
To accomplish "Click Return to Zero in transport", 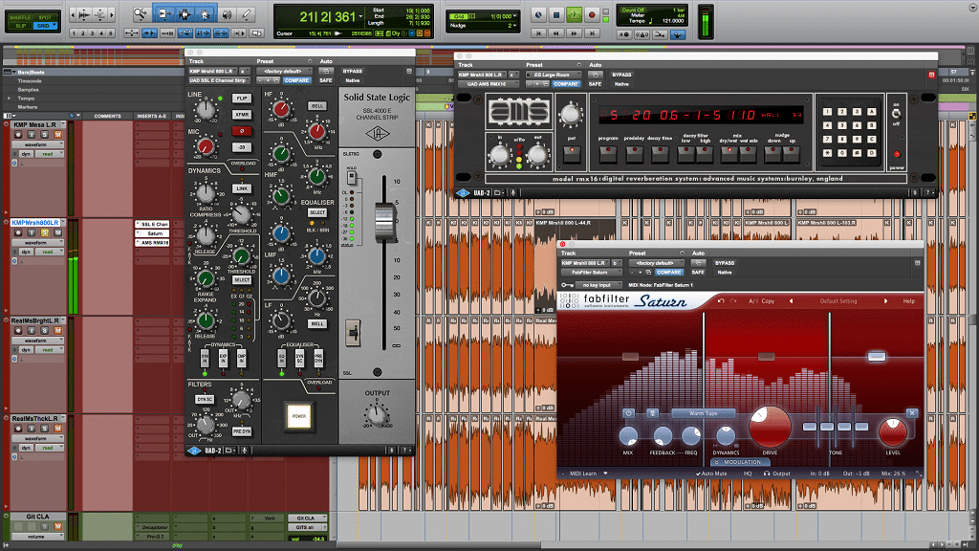I will [538, 33].
